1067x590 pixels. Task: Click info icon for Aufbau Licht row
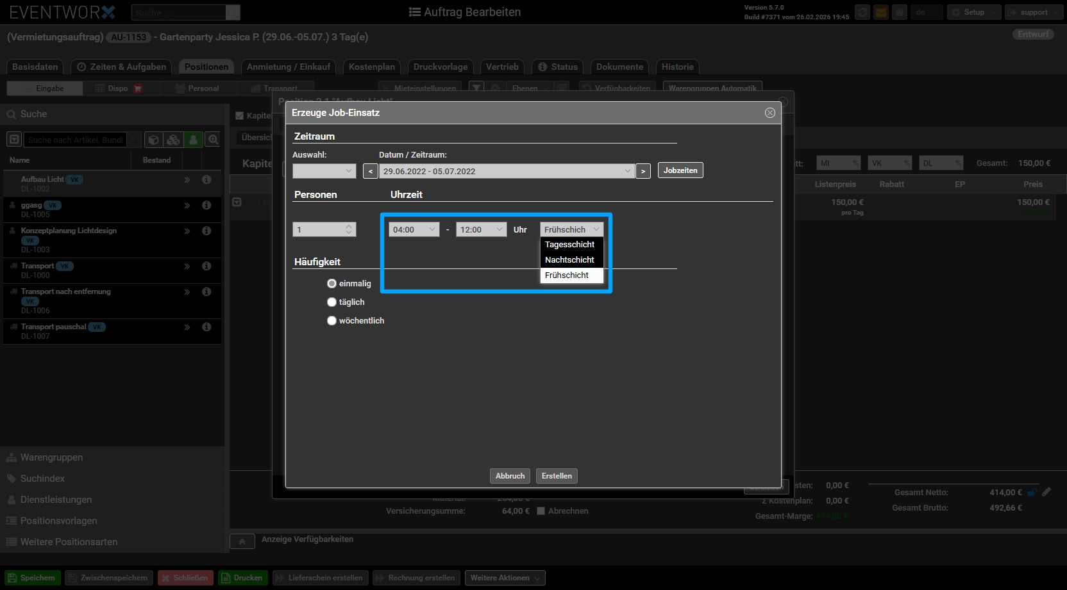206,180
